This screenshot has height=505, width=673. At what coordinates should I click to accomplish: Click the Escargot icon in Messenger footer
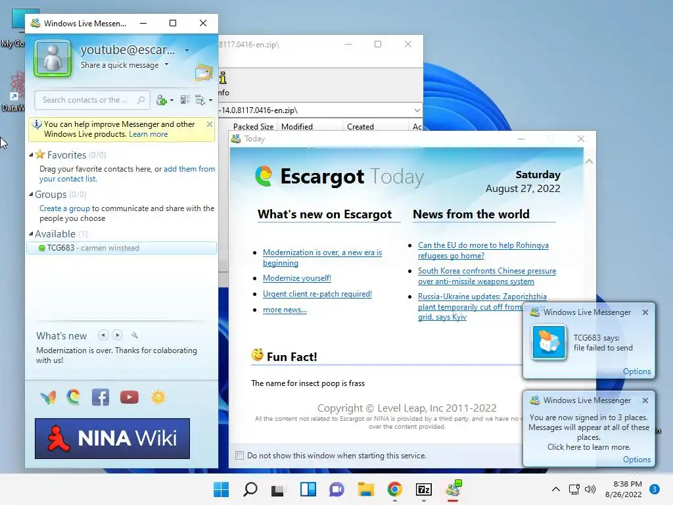coord(74,397)
